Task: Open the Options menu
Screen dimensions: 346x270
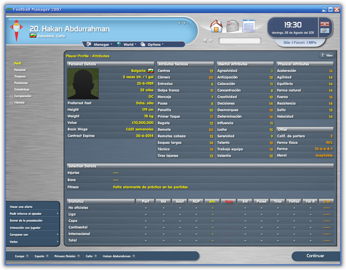Action: [x=152, y=44]
